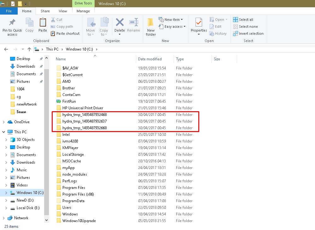Select the node_modules folder
This screenshot has height=230, width=315.
[75, 174]
